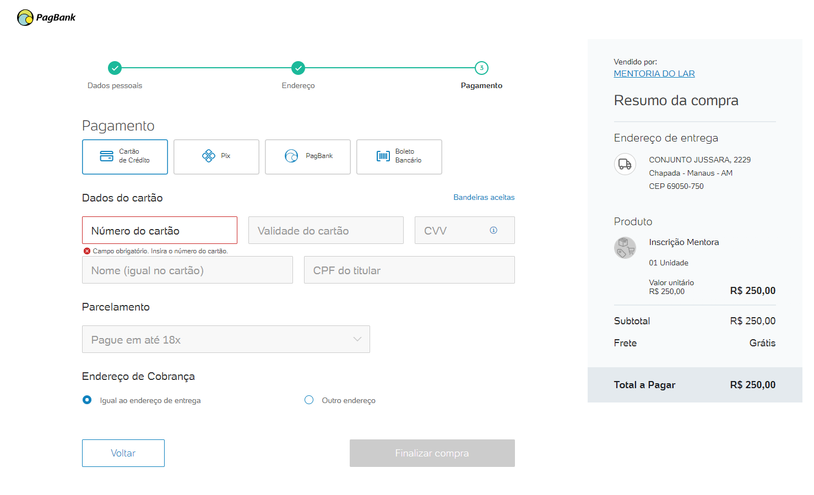Click the credit card icon
Viewport: 814px width, 495px height.
coord(107,156)
